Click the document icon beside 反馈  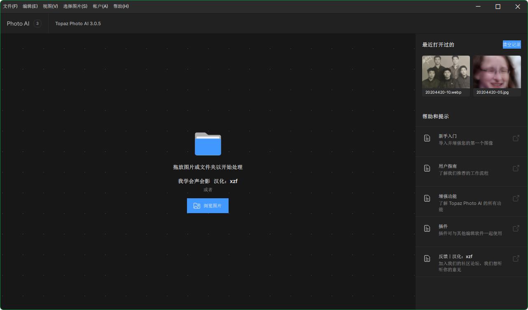click(x=427, y=258)
